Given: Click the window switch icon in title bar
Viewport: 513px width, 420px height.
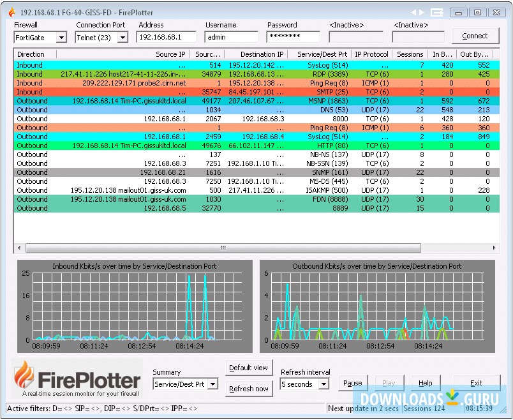Looking at the screenshot, I should point(437,12).
